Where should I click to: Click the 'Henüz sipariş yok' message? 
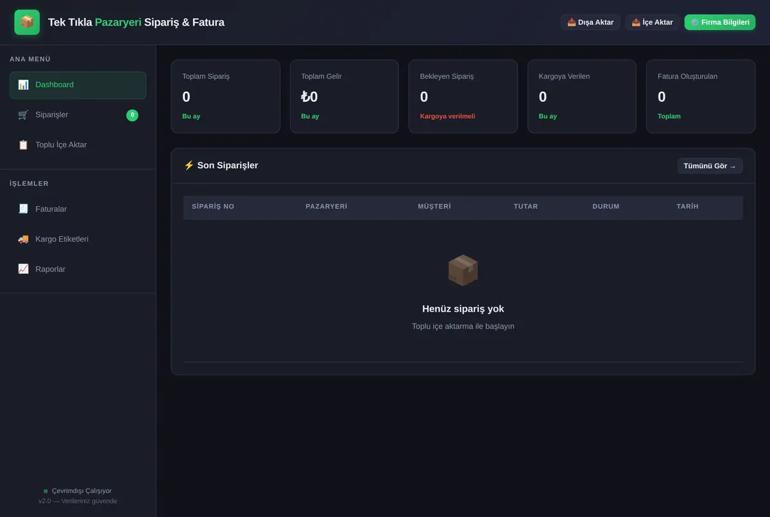[x=463, y=309]
